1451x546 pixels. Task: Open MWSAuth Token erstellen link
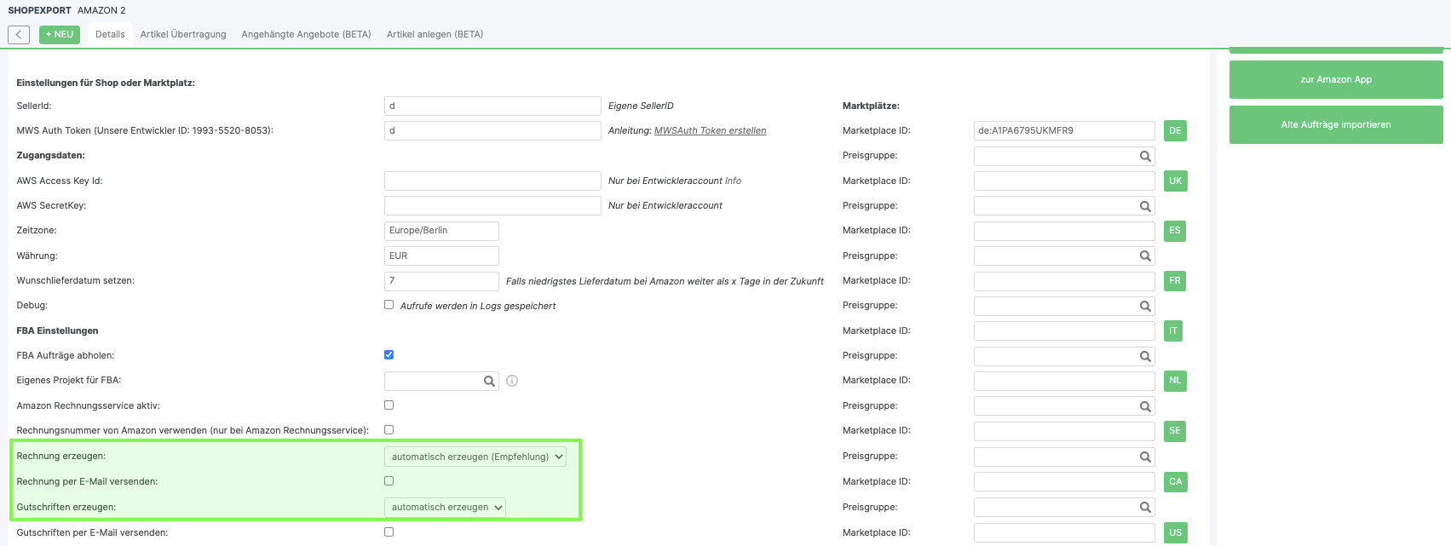(x=710, y=131)
